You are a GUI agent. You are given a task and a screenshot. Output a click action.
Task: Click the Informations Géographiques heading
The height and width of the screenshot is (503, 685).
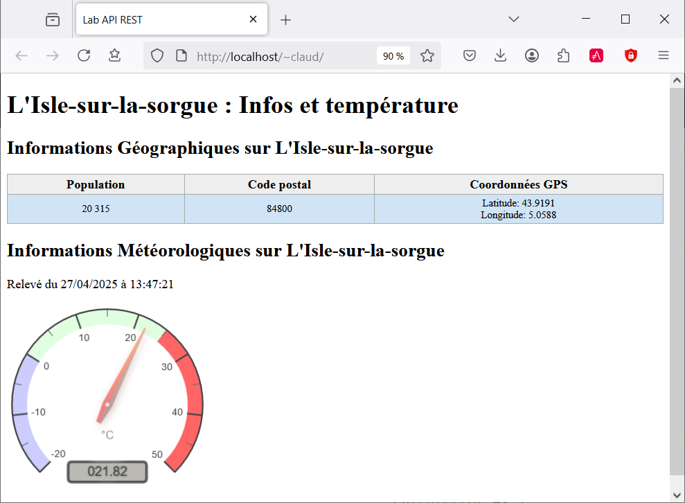[x=220, y=148]
